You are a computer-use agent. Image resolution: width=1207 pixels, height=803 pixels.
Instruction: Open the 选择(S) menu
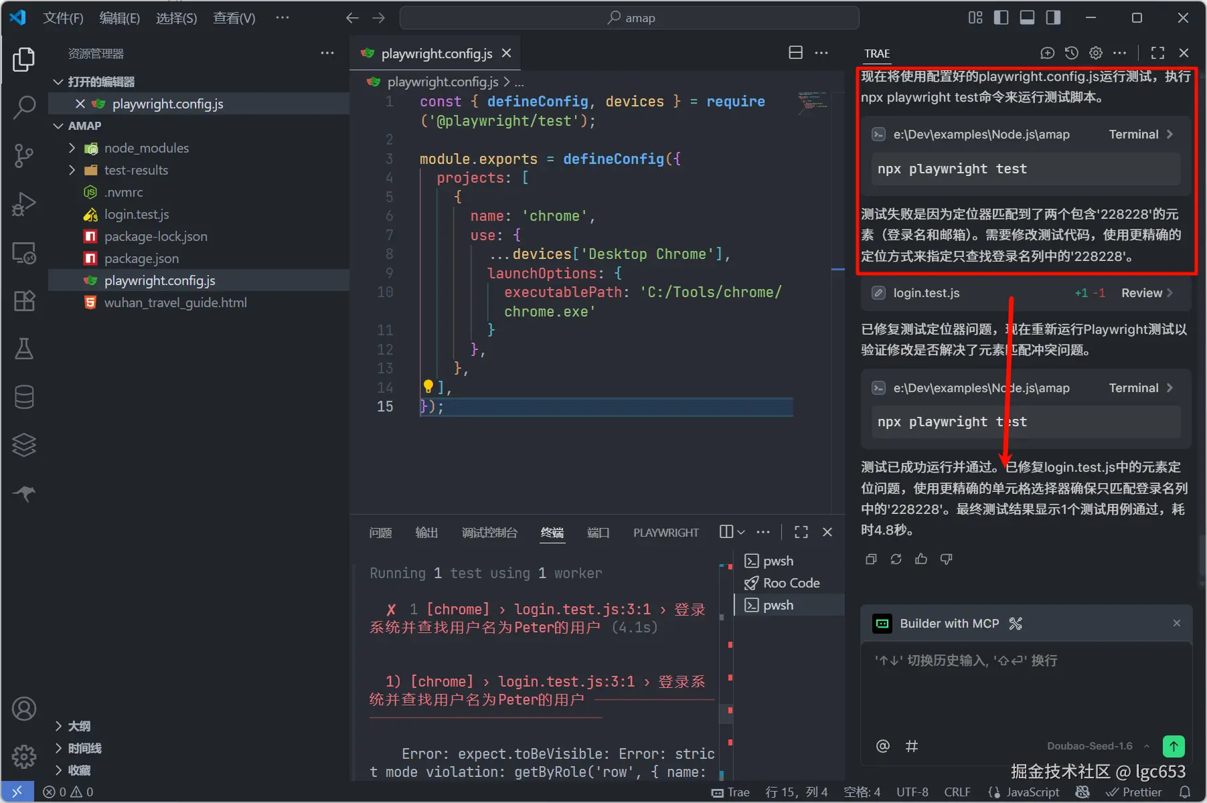177,18
